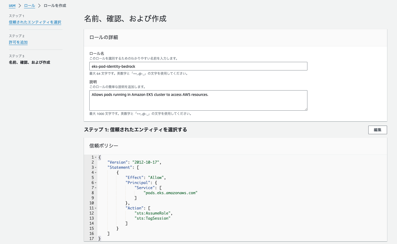Click the "Version" key in policy
This screenshot has height=244, width=397.
point(117,162)
